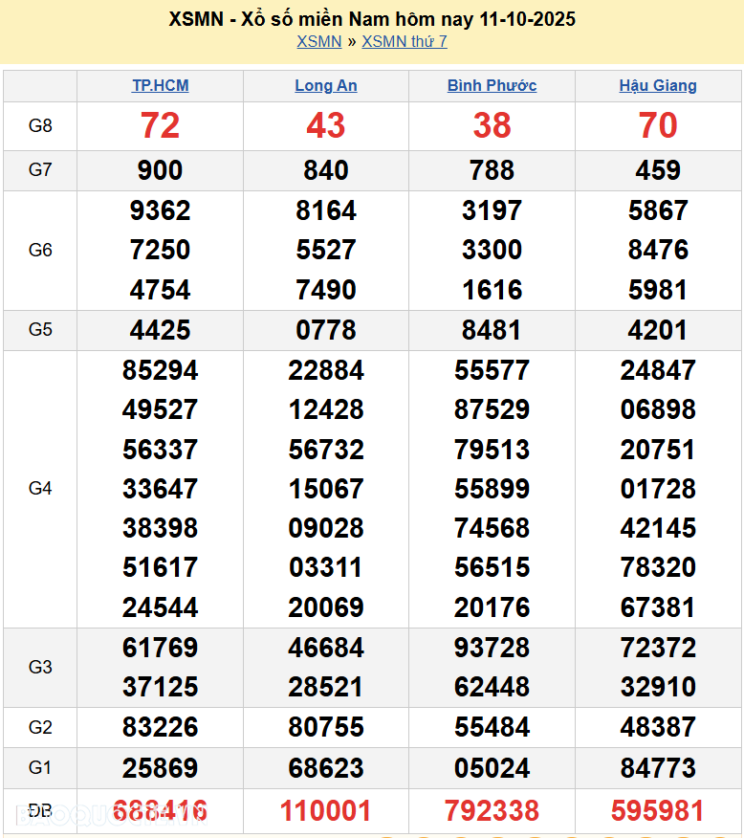The width and height of the screenshot is (744, 838).
Task: Click the red G8 number 72
Action: point(160,125)
